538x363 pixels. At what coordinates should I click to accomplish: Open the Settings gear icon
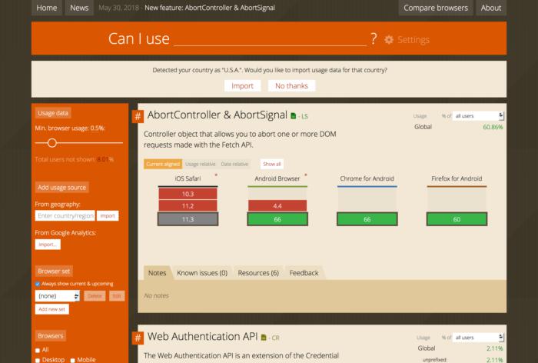389,39
